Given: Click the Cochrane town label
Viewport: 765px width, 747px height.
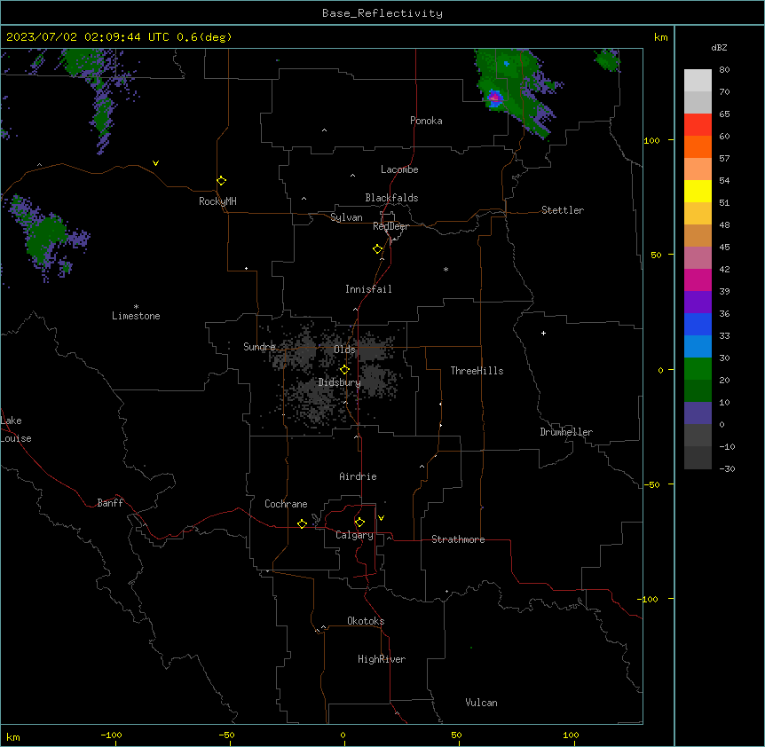Looking at the screenshot, I should tap(286, 504).
